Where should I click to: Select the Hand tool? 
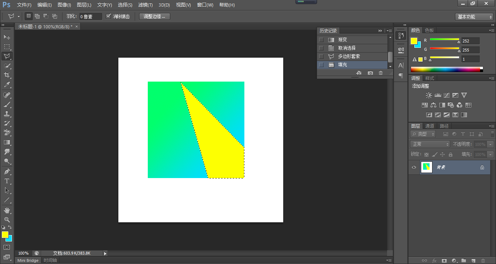pos(7,210)
